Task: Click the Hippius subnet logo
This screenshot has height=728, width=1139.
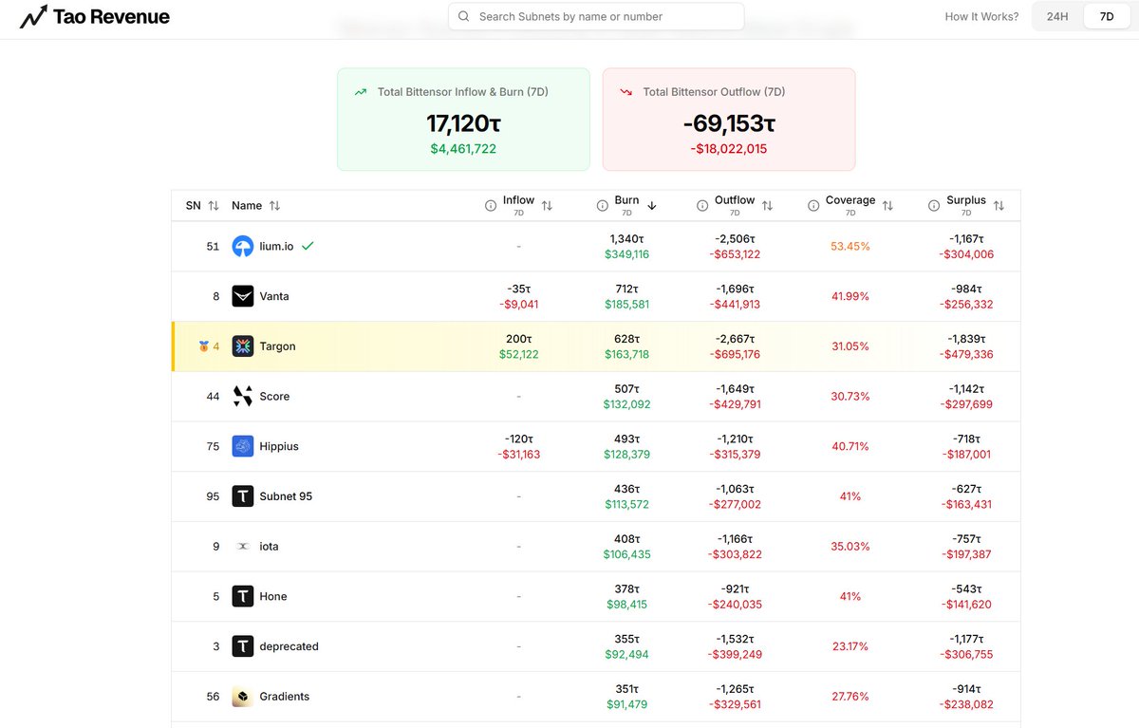Action: coord(243,446)
